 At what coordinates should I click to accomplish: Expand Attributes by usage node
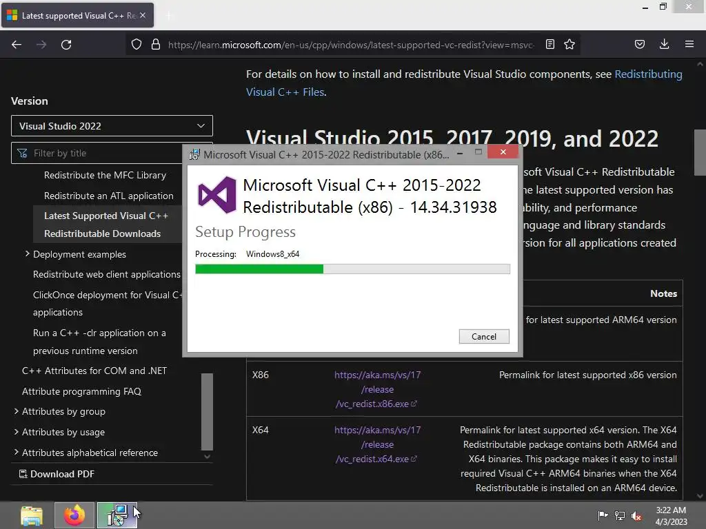pyautogui.click(x=17, y=432)
